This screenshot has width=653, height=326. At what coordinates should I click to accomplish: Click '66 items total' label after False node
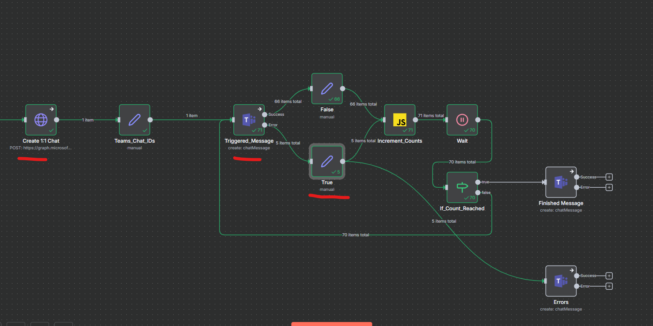(363, 104)
